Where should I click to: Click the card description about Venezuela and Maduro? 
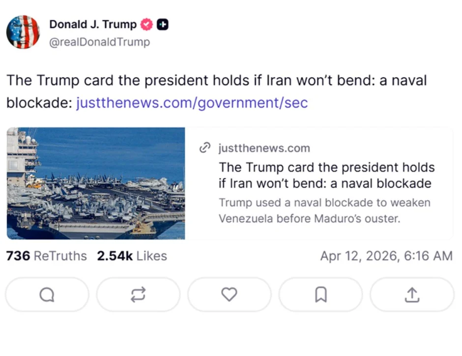pyautogui.click(x=324, y=210)
